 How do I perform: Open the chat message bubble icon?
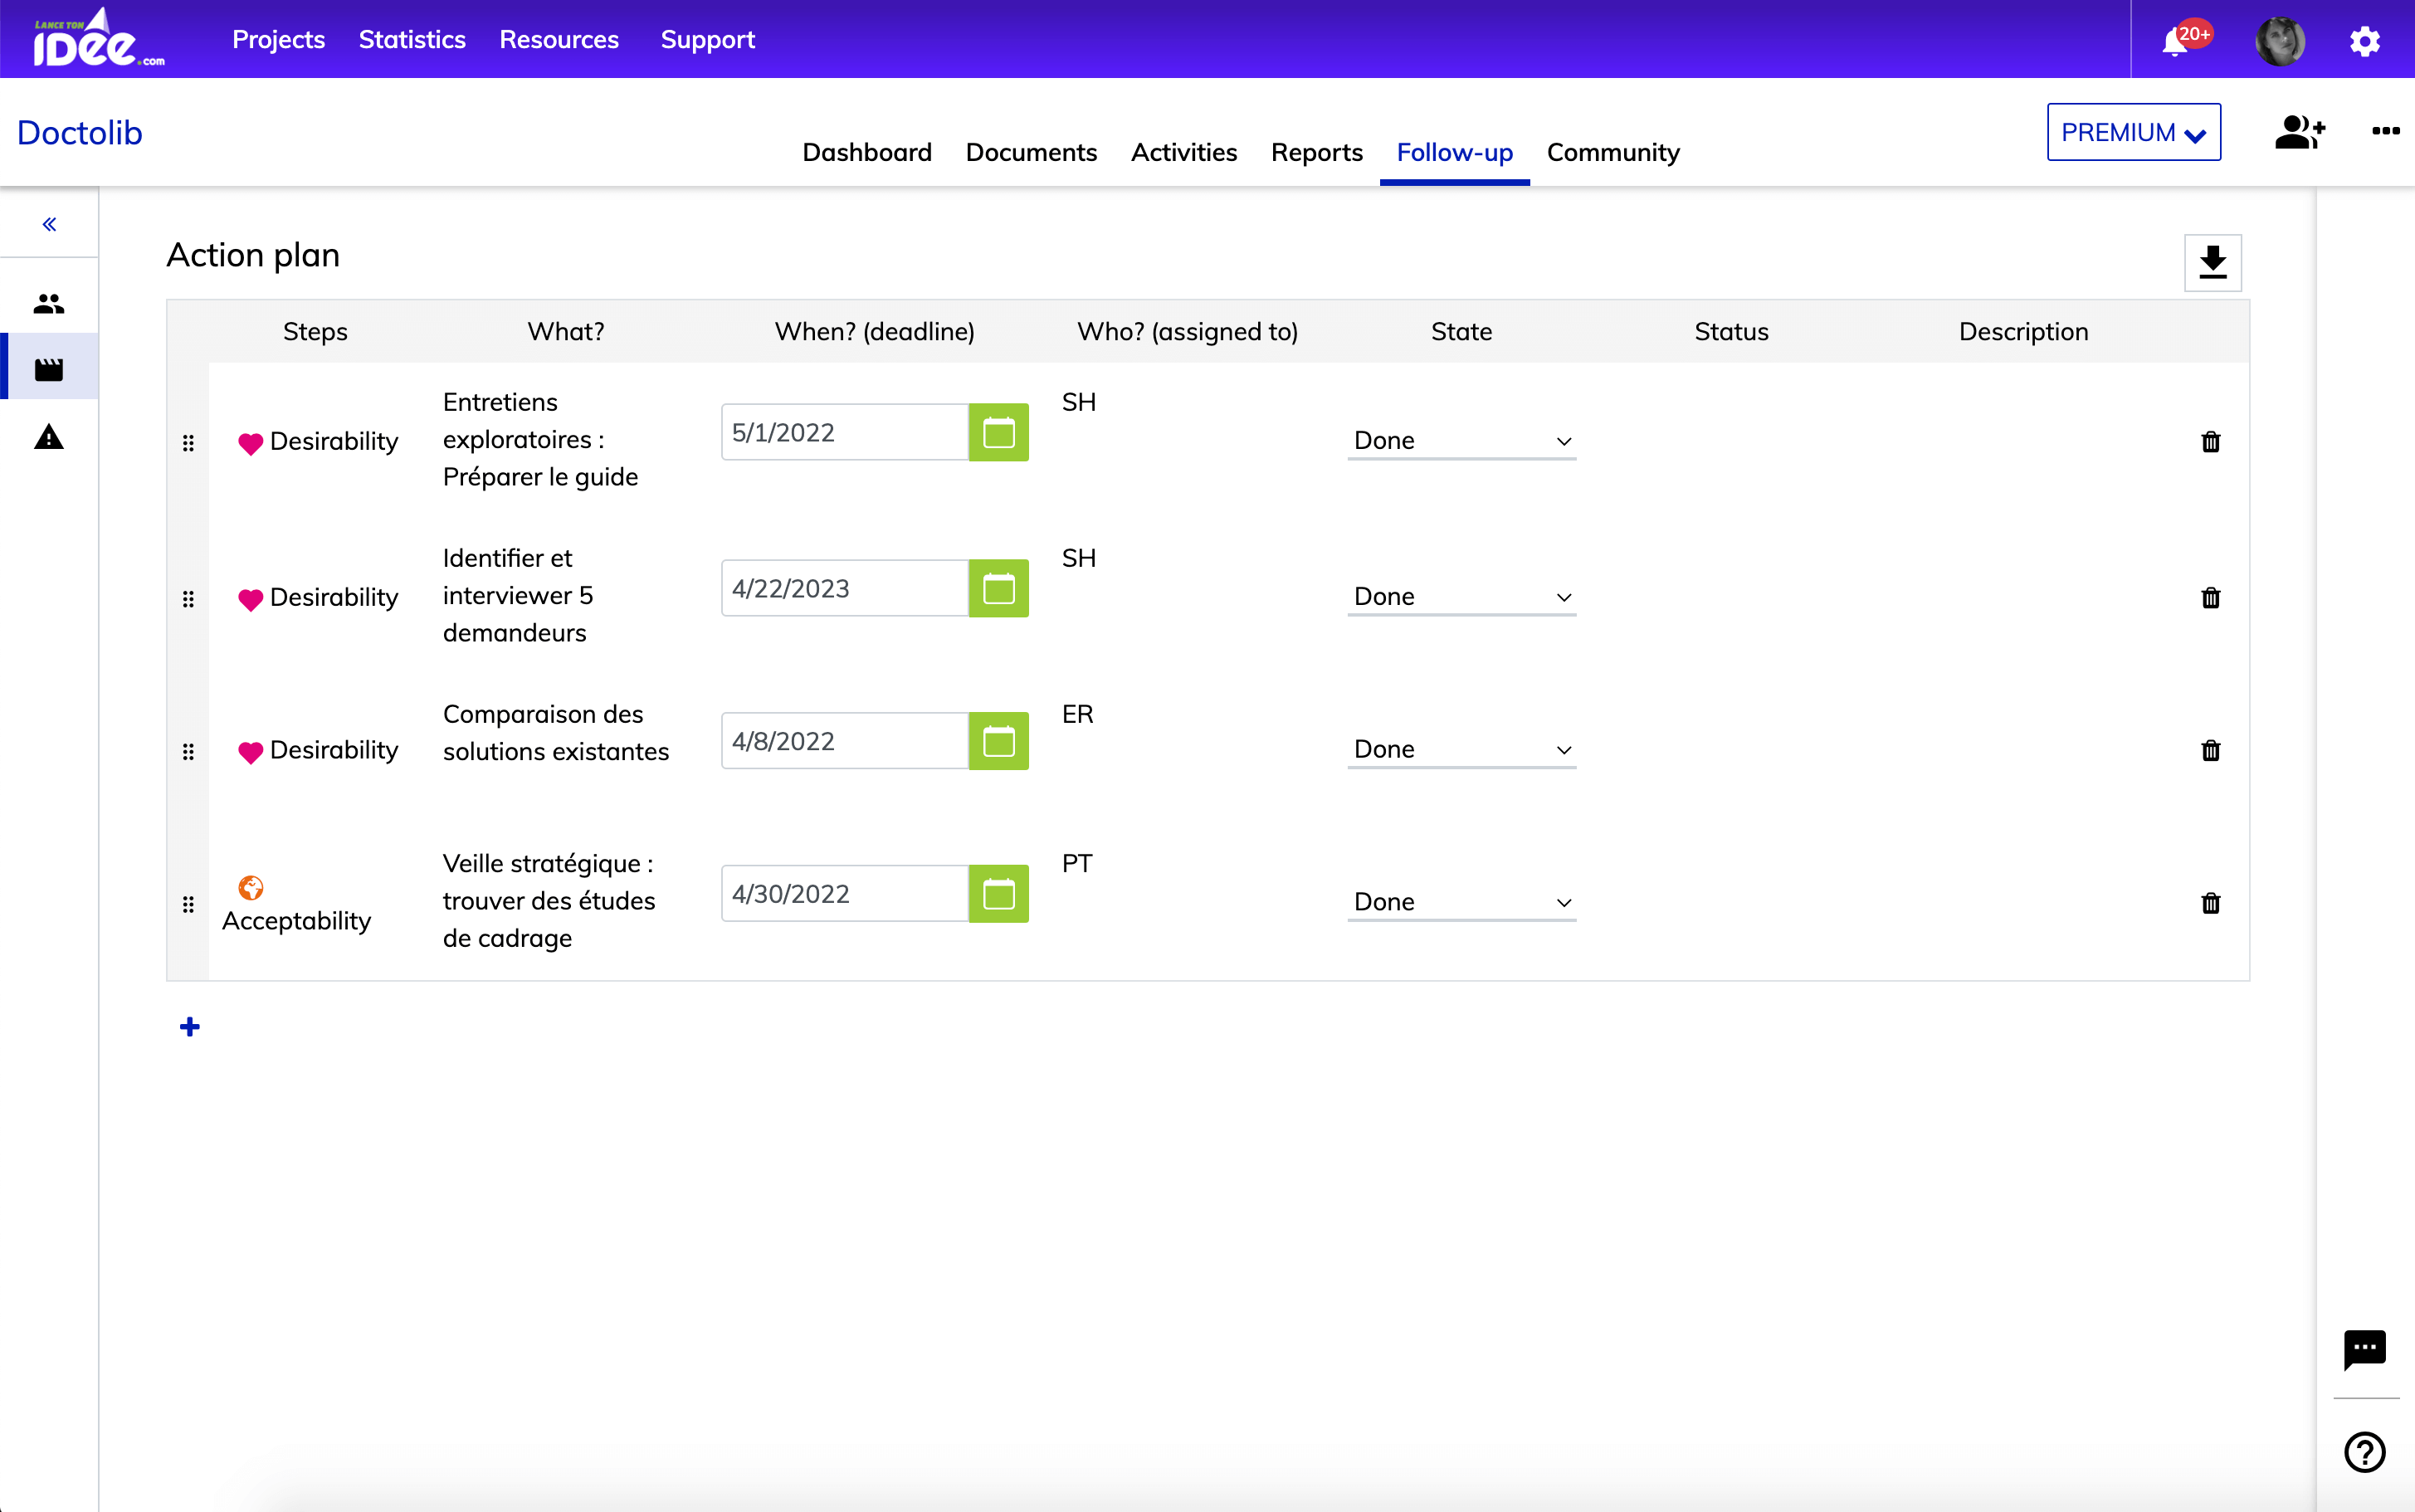[x=2364, y=1350]
